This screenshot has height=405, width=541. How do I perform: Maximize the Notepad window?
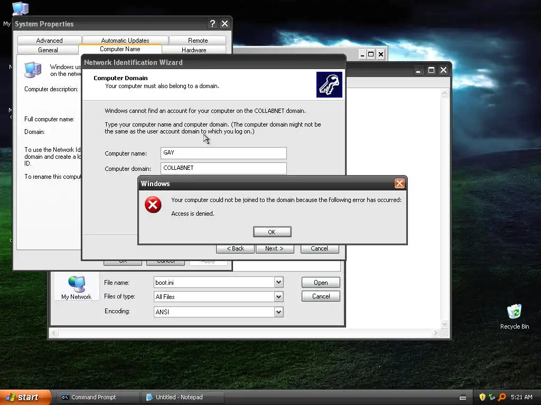(431, 70)
